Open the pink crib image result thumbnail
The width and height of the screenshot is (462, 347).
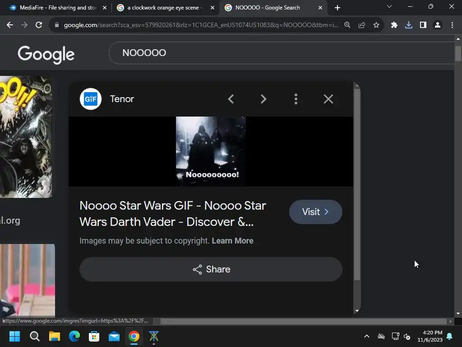[x=28, y=280]
